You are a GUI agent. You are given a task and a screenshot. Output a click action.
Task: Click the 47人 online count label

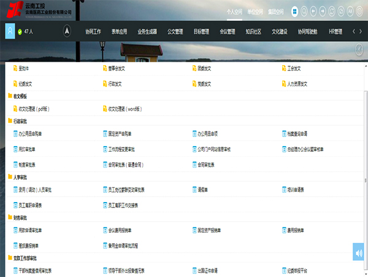coord(29,31)
